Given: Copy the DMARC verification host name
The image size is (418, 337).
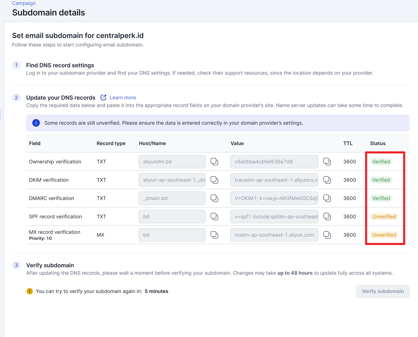Looking at the screenshot, I should tap(214, 198).
